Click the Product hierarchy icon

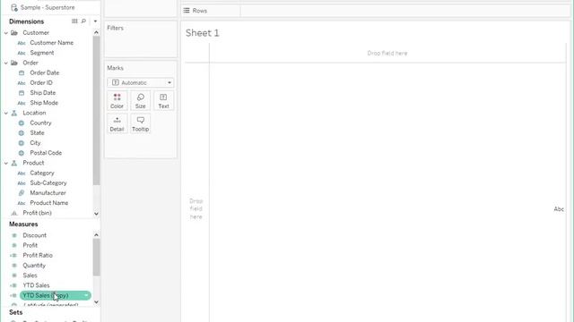pos(14,163)
